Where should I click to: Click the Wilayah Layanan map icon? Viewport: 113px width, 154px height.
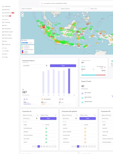coord(3,32)
